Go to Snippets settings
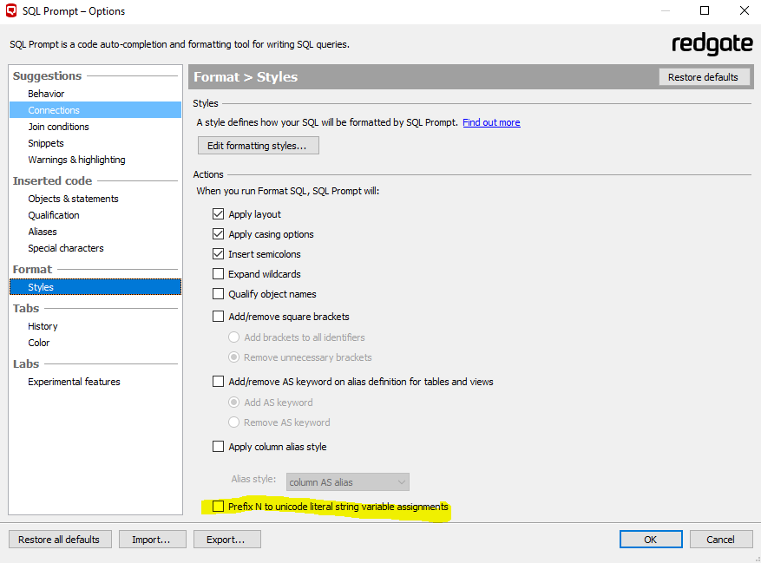The image size is (761, 563). tap(46, 143)
